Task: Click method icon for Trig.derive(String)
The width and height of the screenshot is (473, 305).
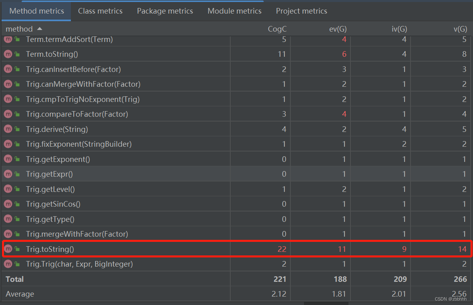Action: point(8,129)
